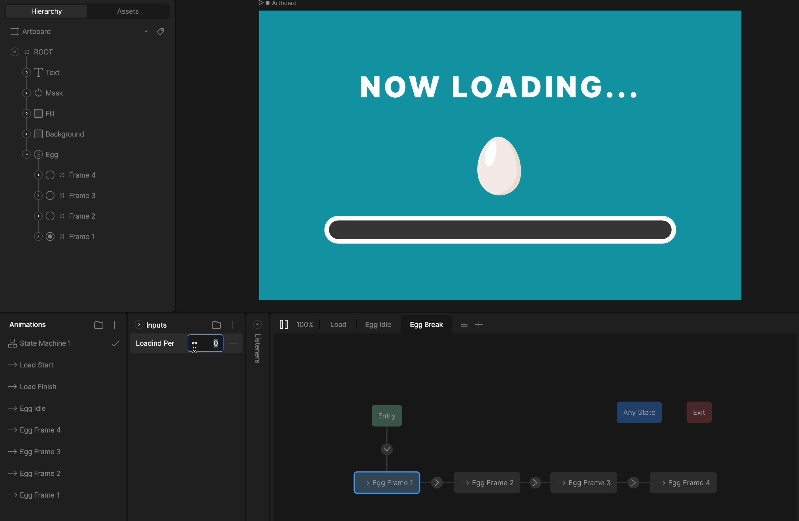Enable Frame 4 solo radio button
Image resolution: width=799 pixels, height=521 pixels.
point(50,175)
